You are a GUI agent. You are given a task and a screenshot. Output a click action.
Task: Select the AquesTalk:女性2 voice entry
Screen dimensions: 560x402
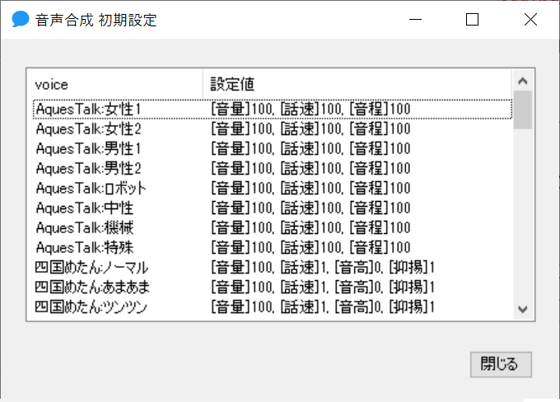89,129
